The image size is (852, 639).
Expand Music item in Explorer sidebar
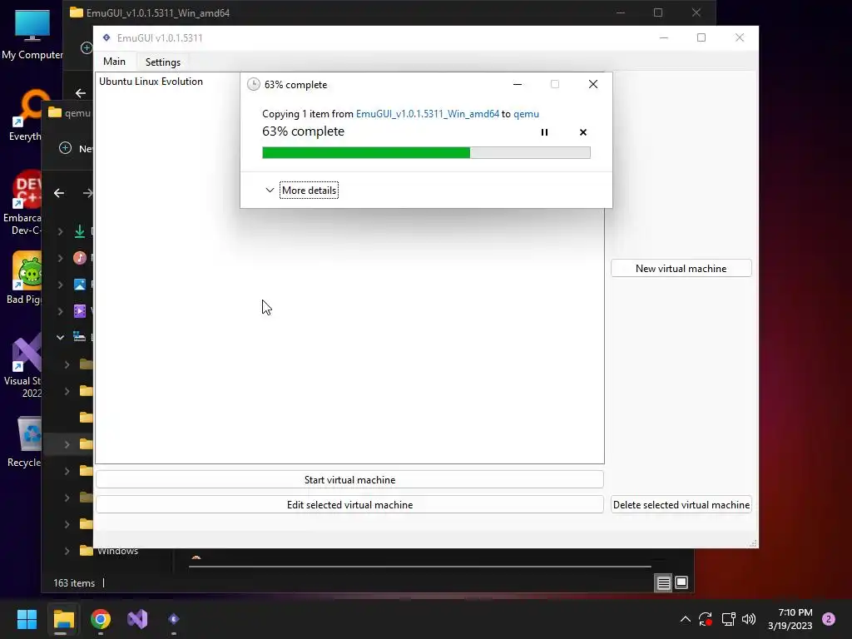tap(60, 258)
